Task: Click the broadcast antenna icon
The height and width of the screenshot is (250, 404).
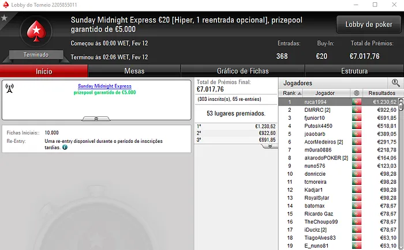Action: 10,88
